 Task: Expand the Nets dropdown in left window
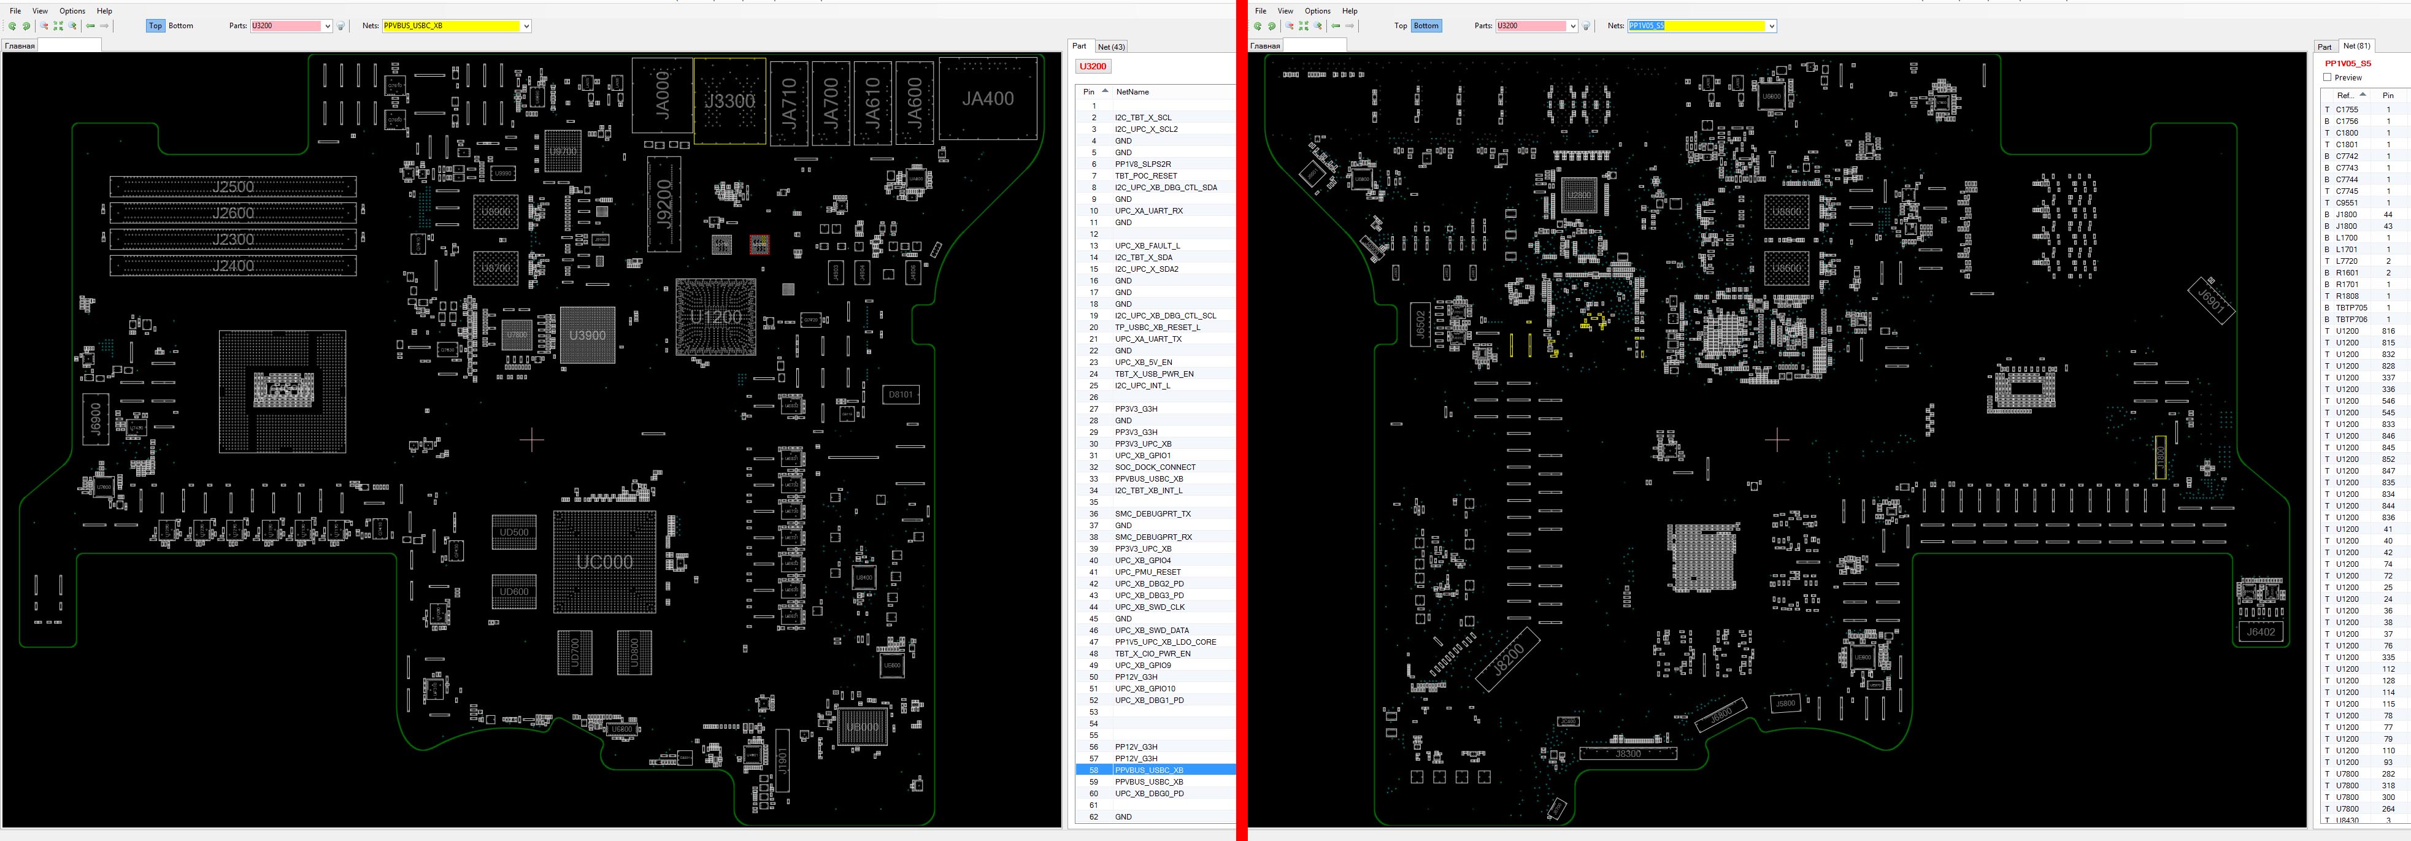pyautogui.click(x=527, y=26)
